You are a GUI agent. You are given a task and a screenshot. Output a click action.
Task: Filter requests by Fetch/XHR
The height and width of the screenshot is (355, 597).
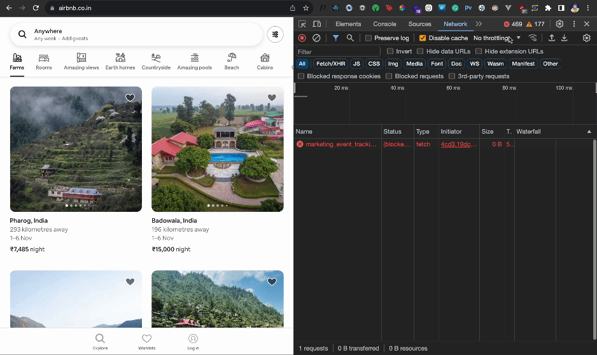point(331,64)
